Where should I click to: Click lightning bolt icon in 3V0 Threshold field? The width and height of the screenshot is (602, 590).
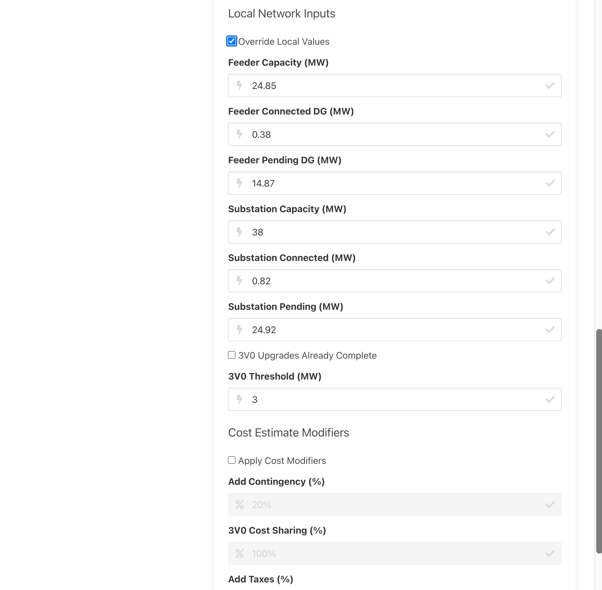click(239, 399)
